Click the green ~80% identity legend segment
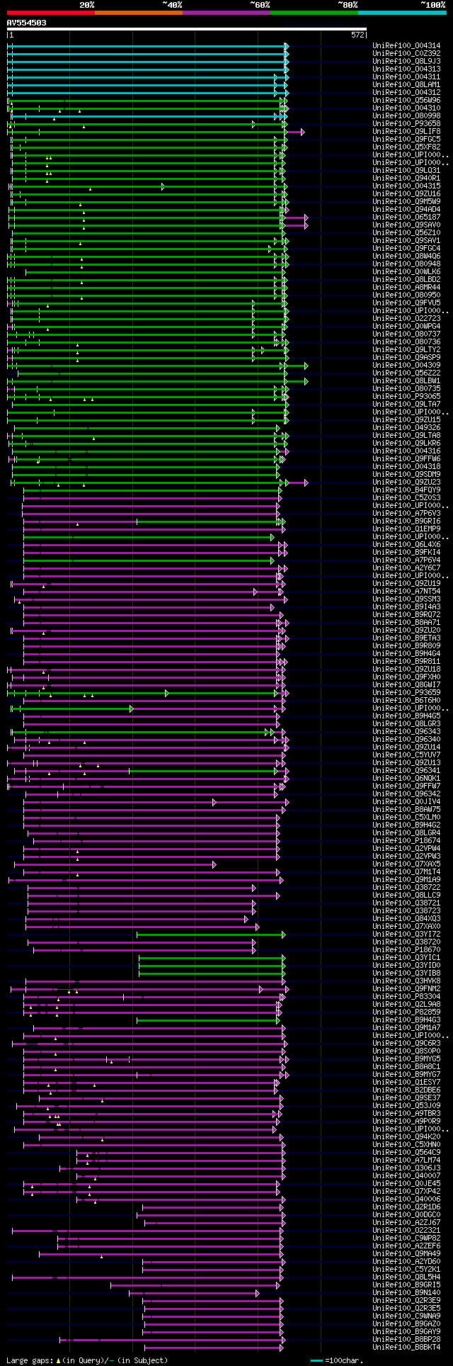The width and height of the screenshot is (453, 1366). 314,13
